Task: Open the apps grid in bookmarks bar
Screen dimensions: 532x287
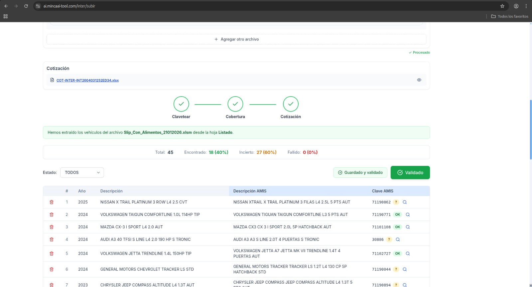Action: [x=5, y=16]
